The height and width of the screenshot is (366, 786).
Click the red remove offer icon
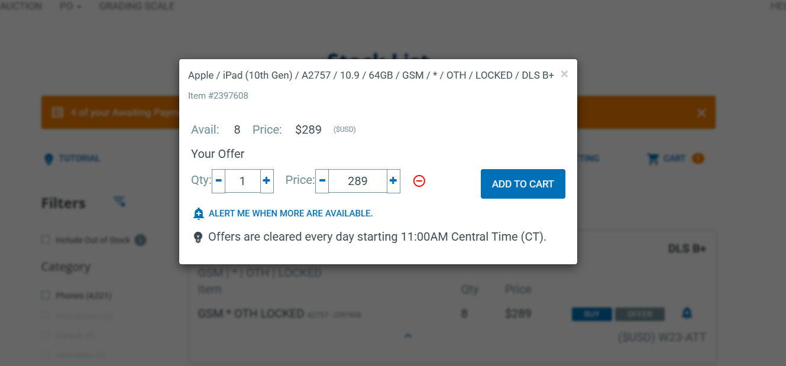pyautogui.click(x=419, y=182)
